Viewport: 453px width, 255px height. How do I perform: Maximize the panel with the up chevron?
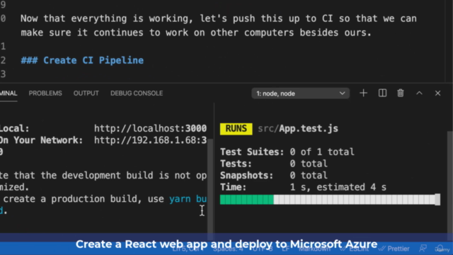(419, 93)
